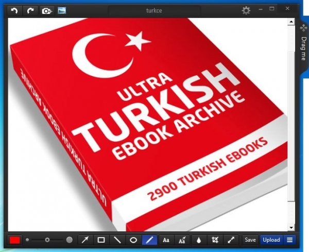
Task: Click the scroll down arrow
Action: pyautogui.click(x=291, y=227)
